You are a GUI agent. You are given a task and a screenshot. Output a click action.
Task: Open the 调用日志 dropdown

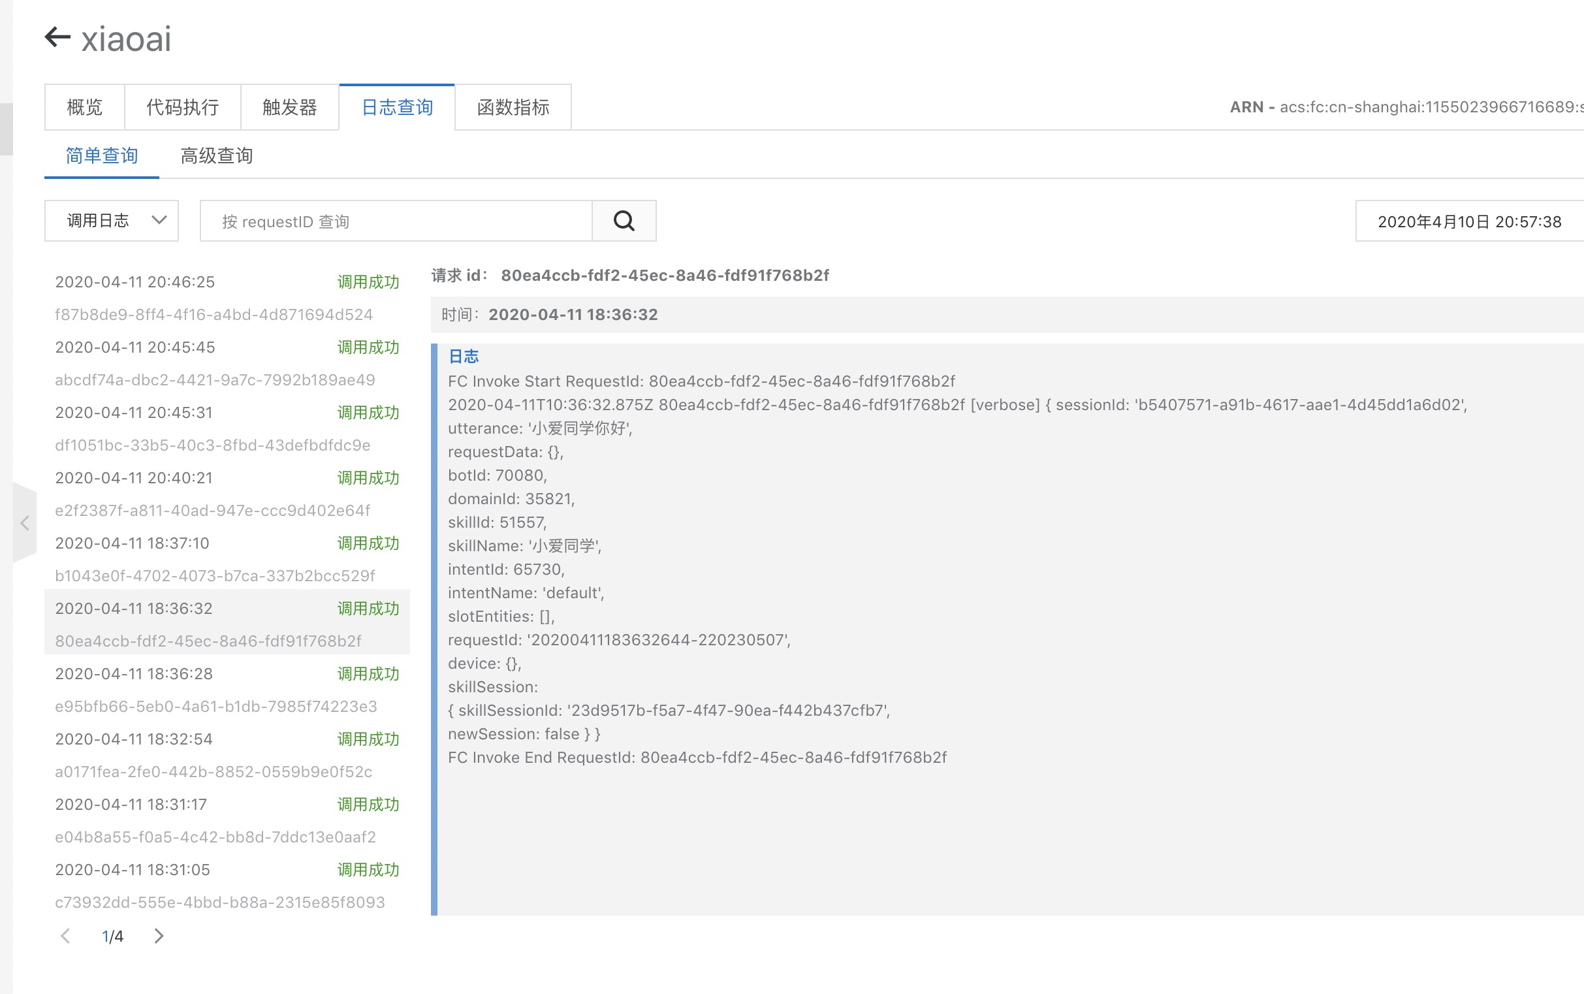[x=111, y=221]
